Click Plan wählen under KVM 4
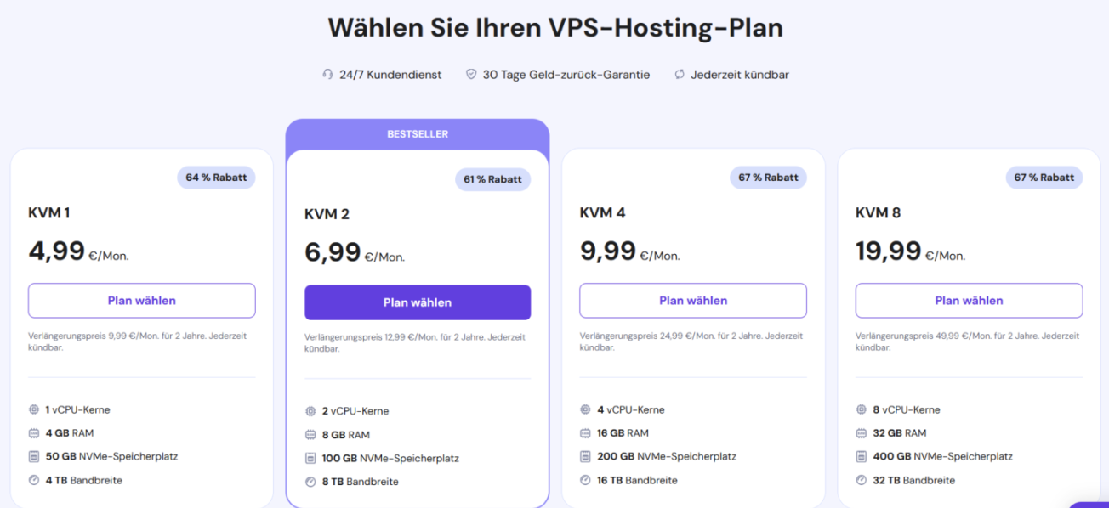Image resolution: width=1109 pixels, height=508 pixels. click(x=692, y=301)
